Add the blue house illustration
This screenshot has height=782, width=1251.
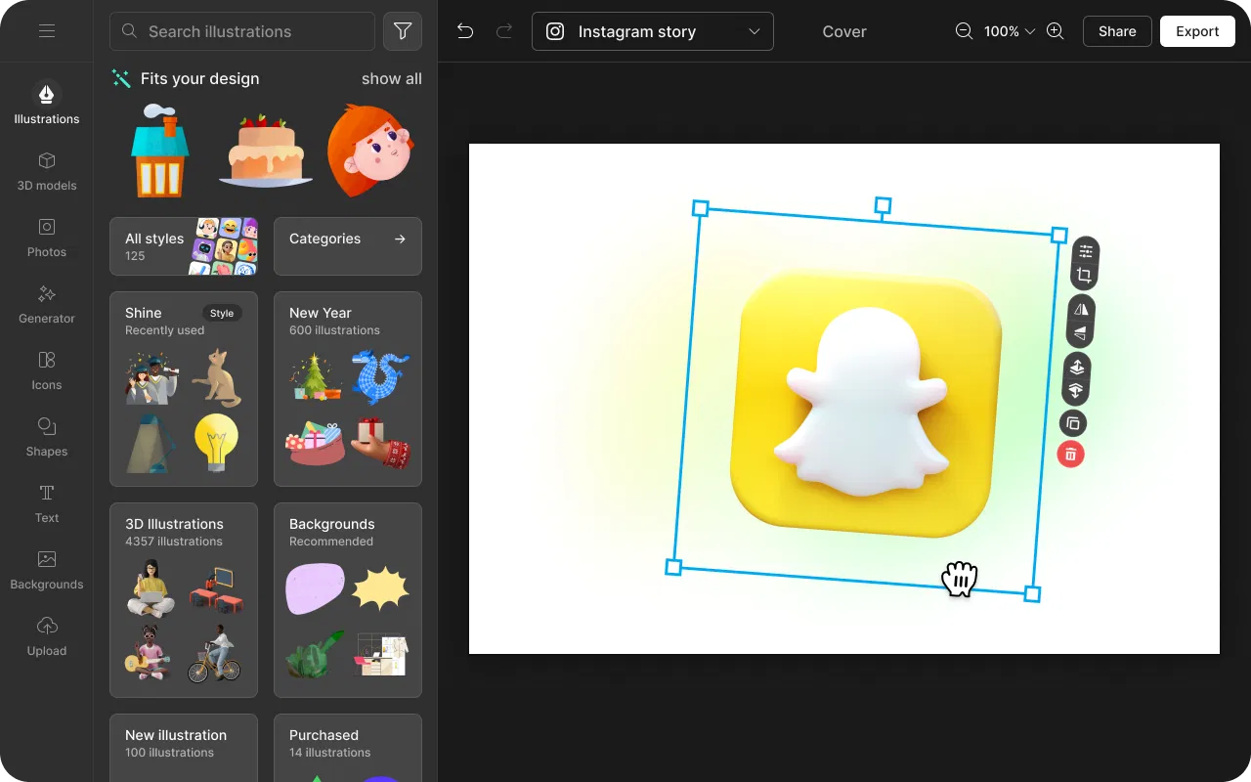coord(159,151)
